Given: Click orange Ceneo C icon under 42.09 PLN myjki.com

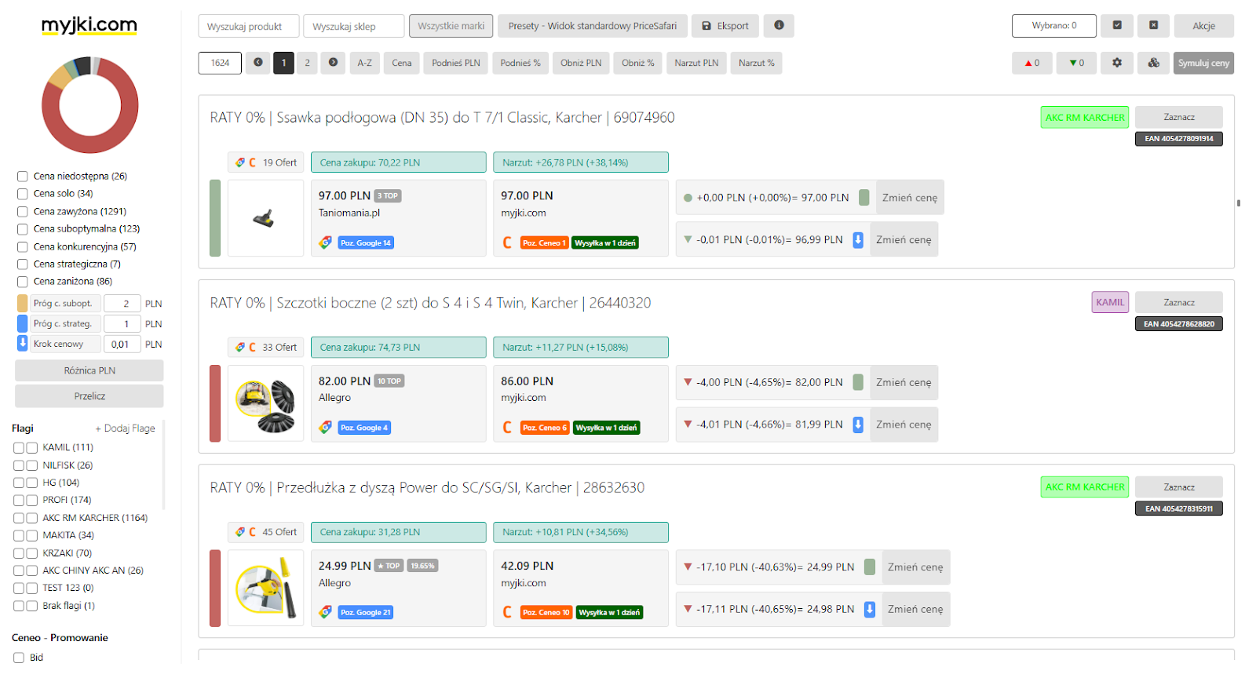Looking at the screenshot, I should (507, 612).
